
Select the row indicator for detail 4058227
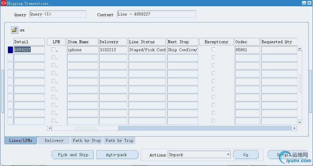(x=10, y=50)
